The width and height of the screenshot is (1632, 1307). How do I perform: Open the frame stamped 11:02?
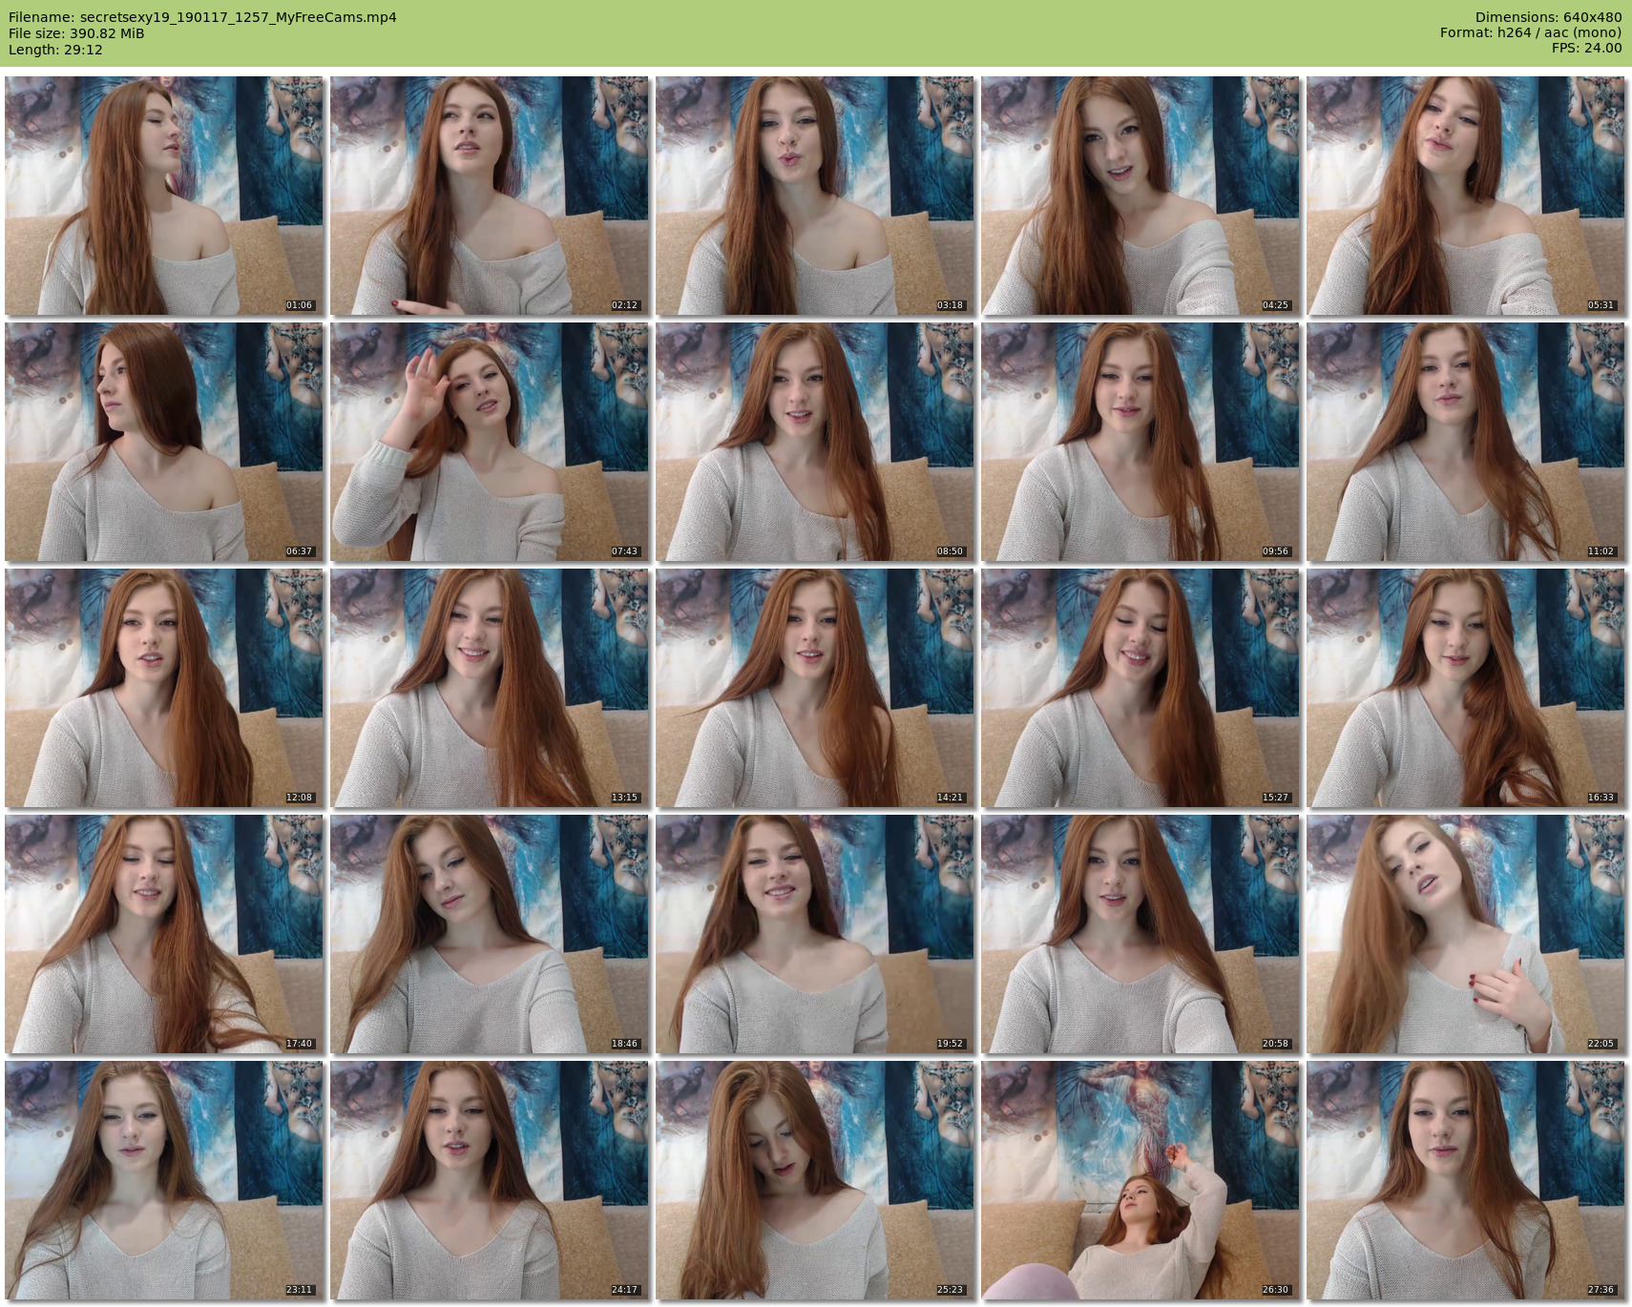[1466, 442]
